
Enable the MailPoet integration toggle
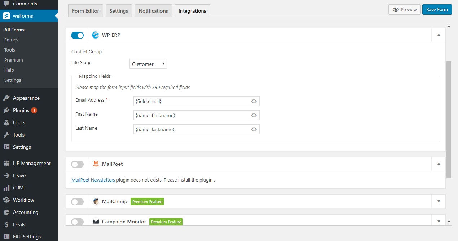pos(77,164)
